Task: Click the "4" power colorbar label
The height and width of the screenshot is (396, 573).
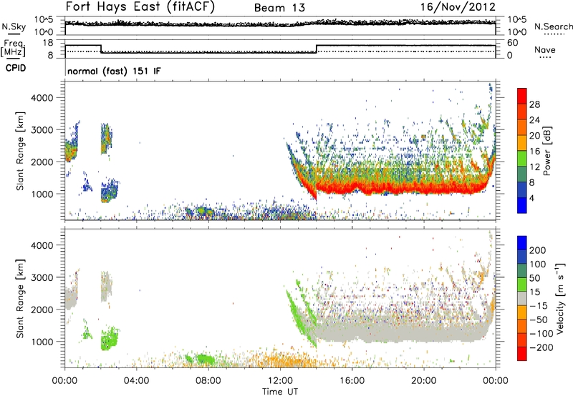Action: [532, 198]
